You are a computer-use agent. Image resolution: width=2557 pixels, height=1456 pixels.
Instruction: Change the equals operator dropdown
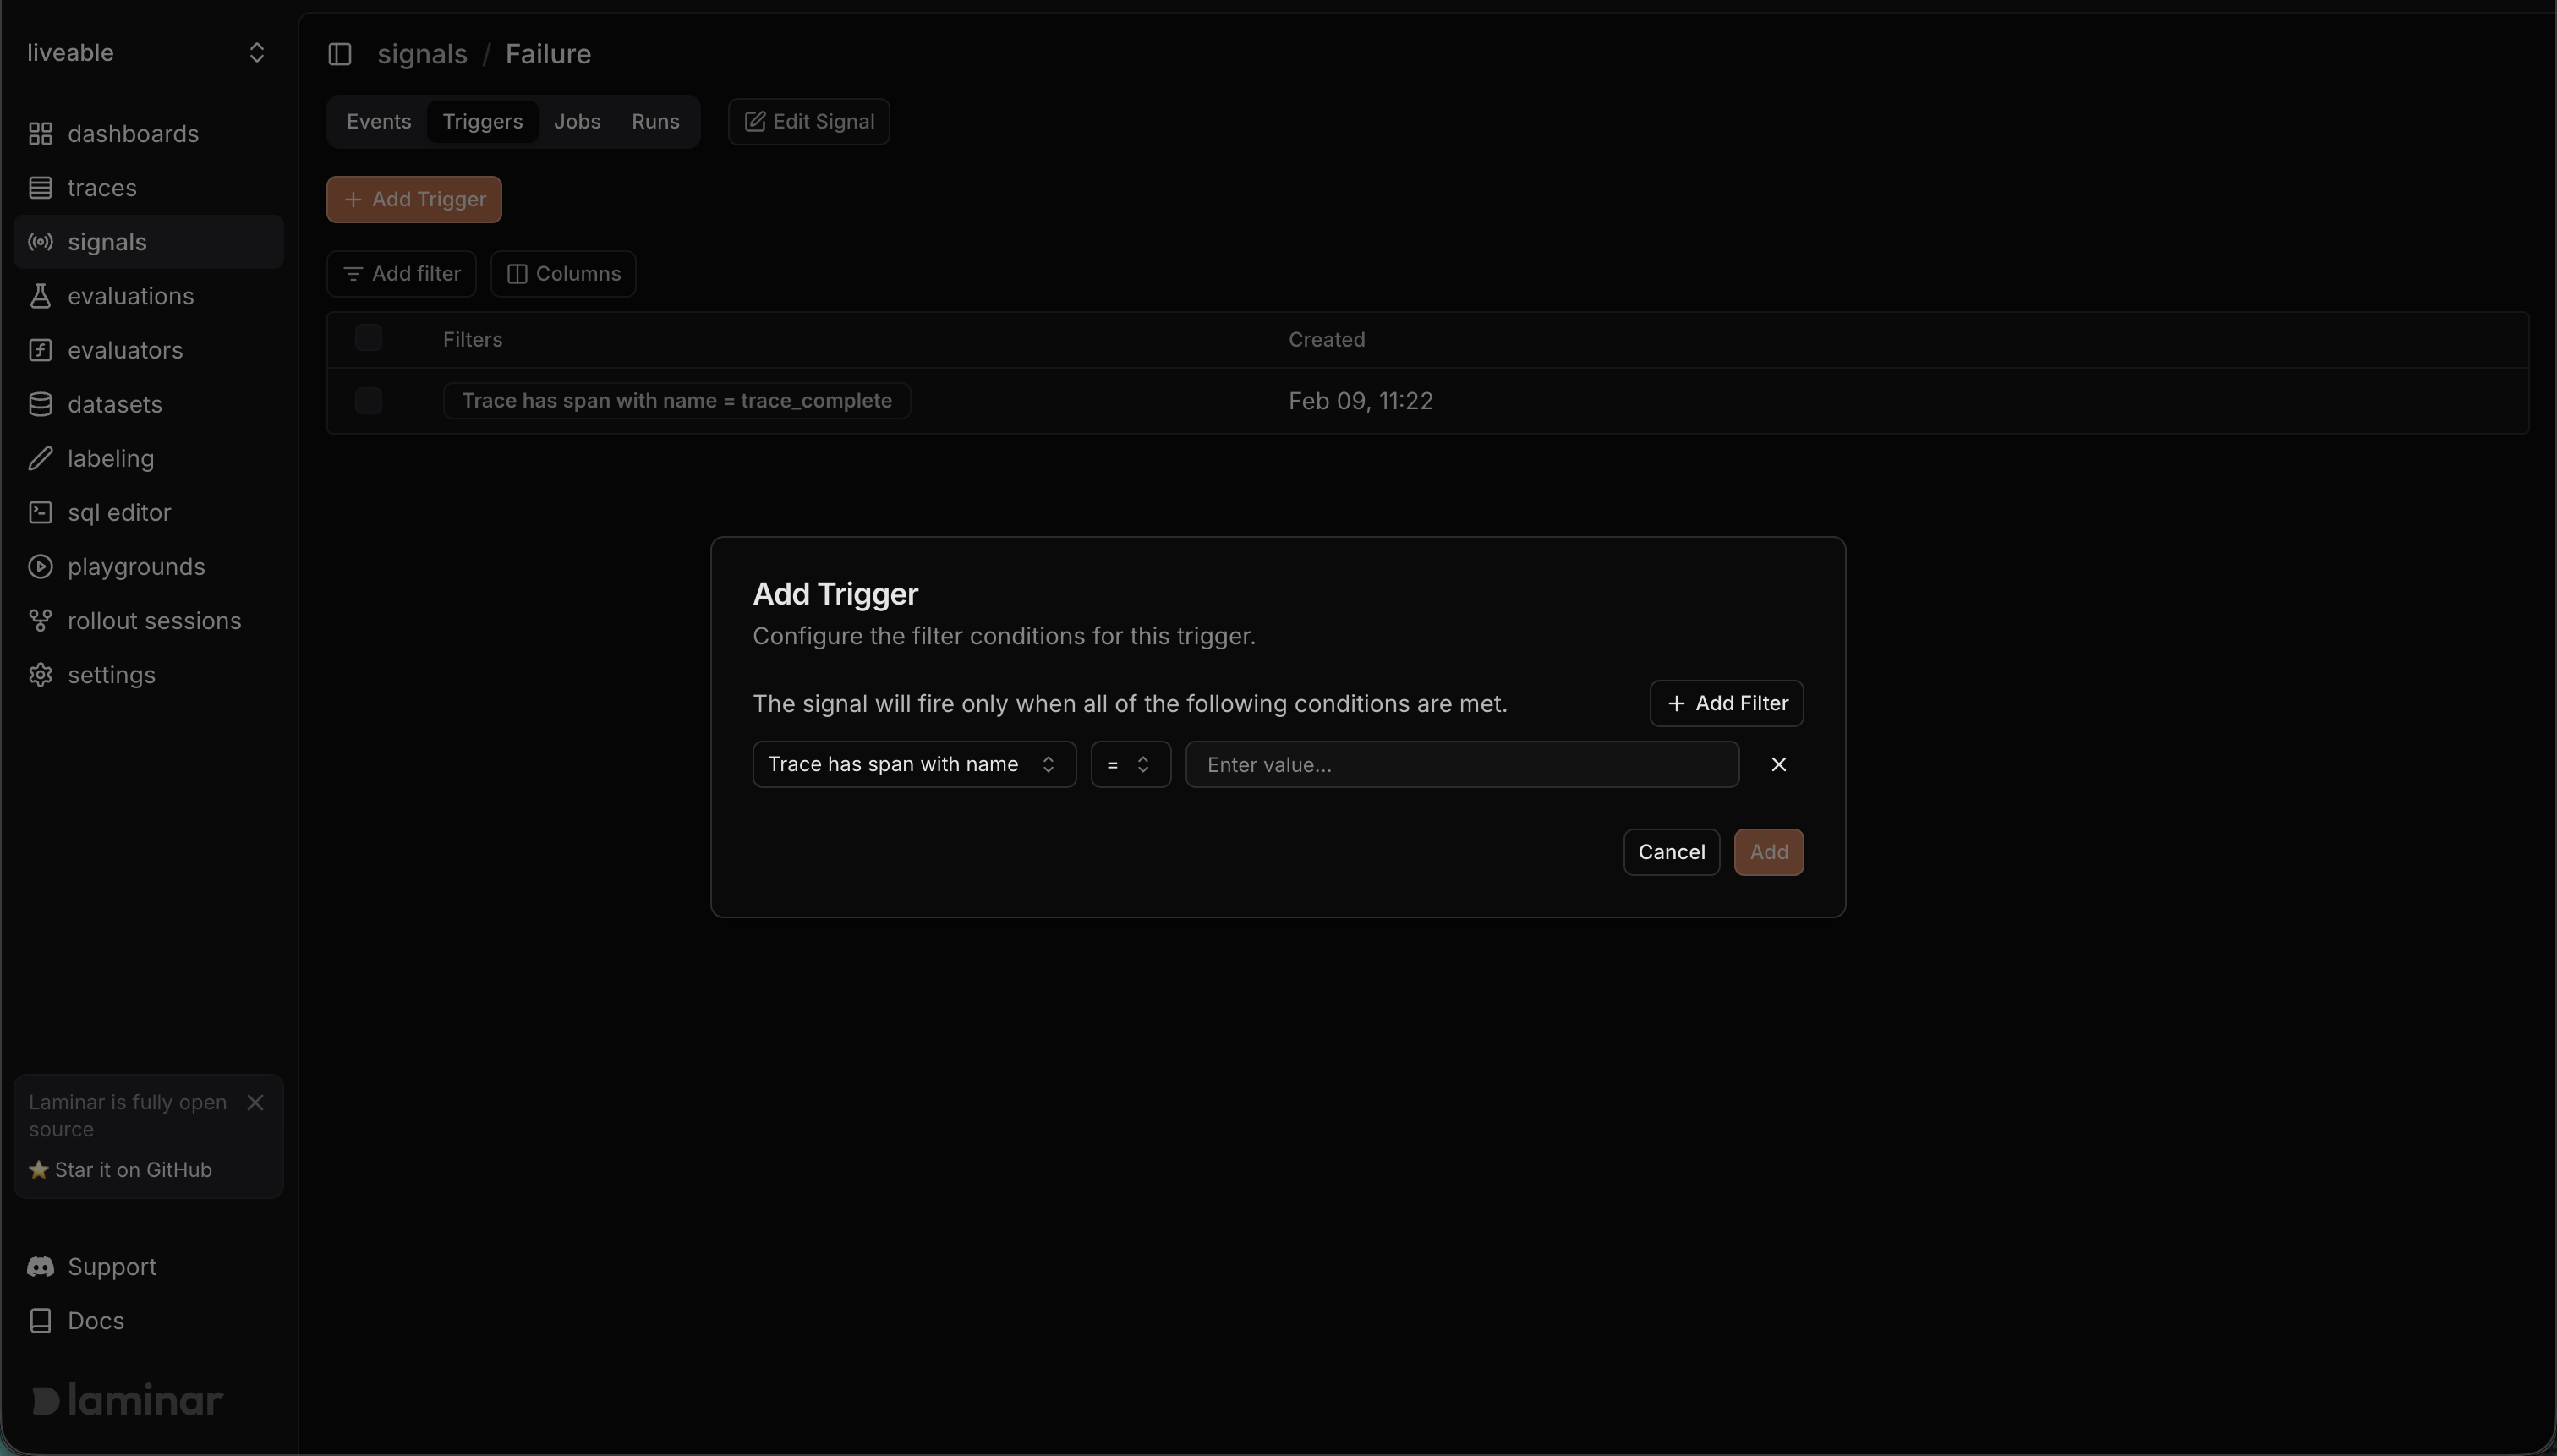1129,764
